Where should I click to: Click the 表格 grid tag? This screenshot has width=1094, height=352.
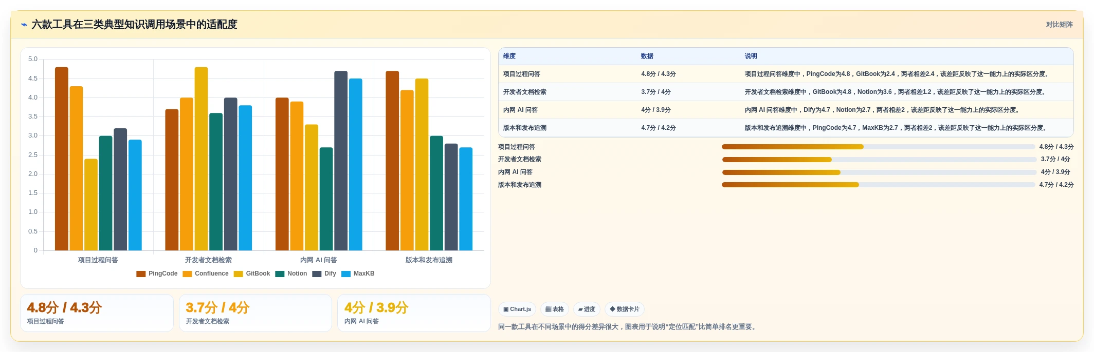pos(554,309)
